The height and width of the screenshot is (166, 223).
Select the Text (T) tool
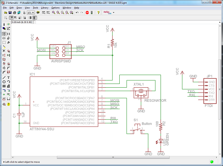click(9, 78)
